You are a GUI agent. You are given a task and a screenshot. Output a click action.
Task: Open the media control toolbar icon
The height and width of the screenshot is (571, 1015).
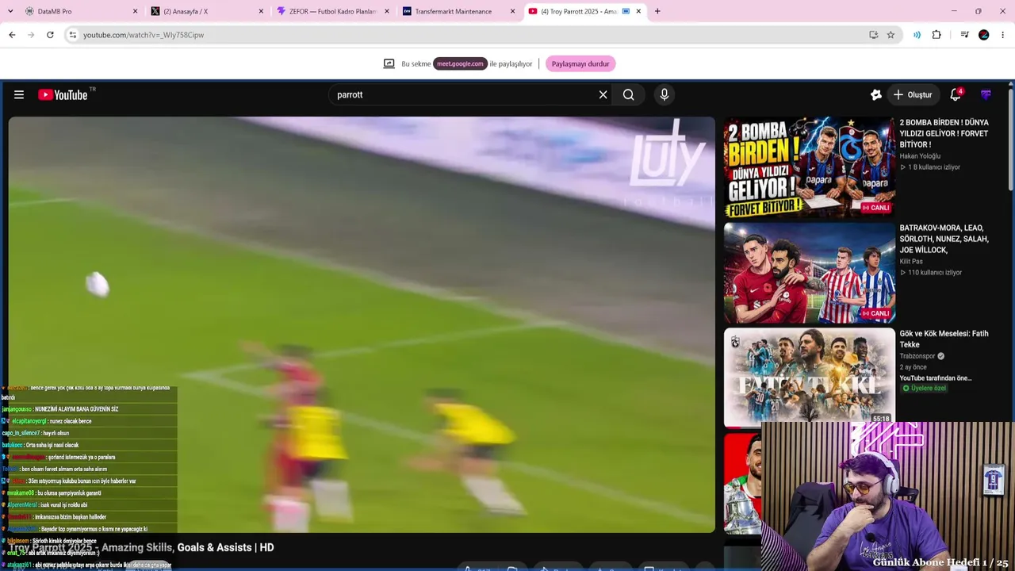click(964, 35)
